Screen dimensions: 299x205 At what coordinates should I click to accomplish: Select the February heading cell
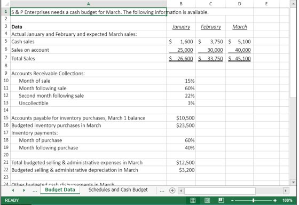pyautogui.click(x=210, y=27)
